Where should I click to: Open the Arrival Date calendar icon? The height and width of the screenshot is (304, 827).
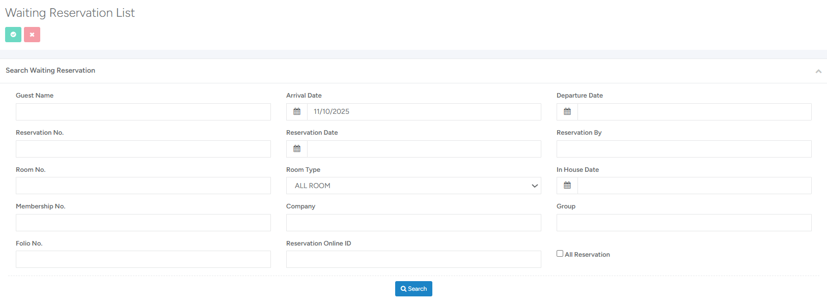297,112
